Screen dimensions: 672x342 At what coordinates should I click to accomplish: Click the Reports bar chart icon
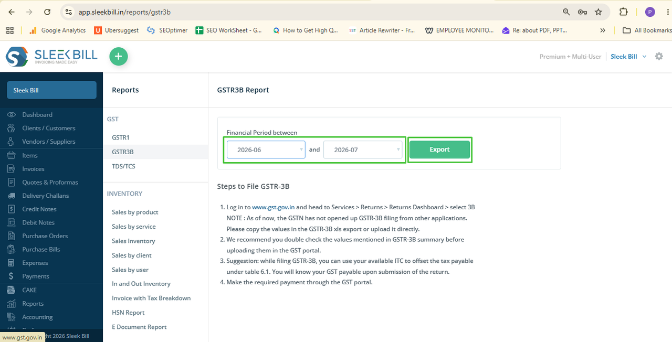pos(11,304)
